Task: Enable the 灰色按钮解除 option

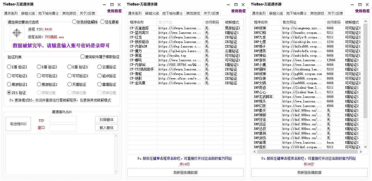Action: (x=74, y=21)
